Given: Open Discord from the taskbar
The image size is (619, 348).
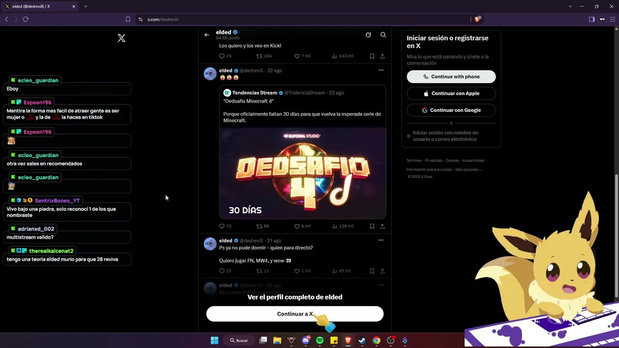Looking at the screenshot, I should [306, 340].
